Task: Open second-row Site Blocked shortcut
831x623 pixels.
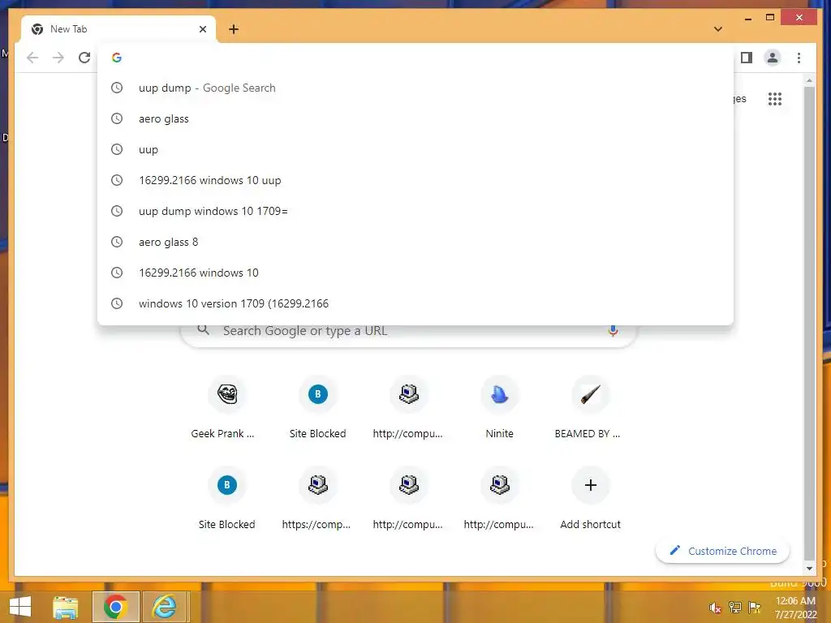Action: point(227,498)
